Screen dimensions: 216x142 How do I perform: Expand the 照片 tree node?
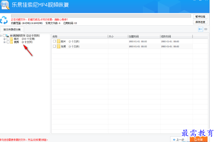click(5, 39)
